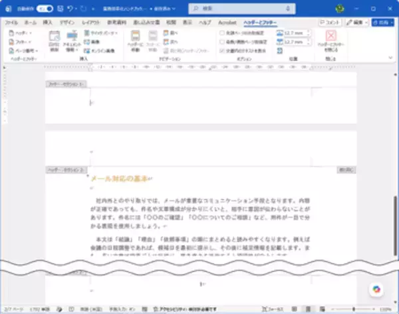
Task: Open the Footer dropdown in the ribbon
Action: 20,42
